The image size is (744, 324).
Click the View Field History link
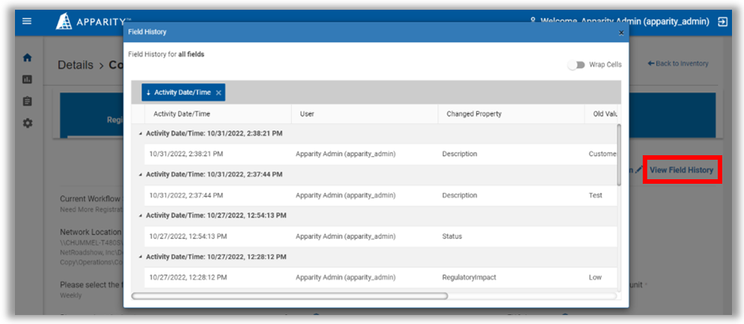681,169
